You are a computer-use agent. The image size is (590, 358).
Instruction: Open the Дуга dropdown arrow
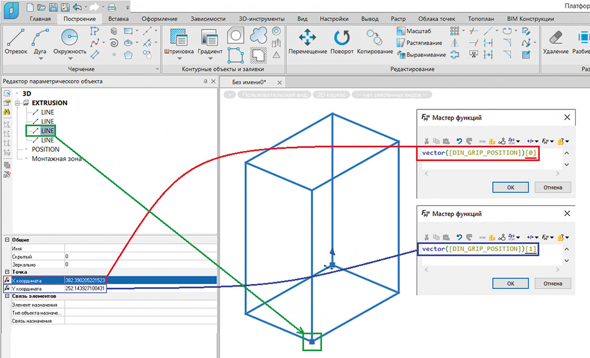[x=40, y=58]
